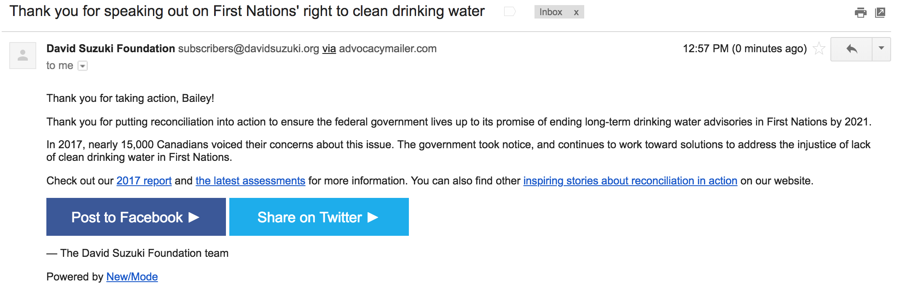Click the 'via' link in sender line
This screenshot has width=897, height=288.
pos(329,49)
